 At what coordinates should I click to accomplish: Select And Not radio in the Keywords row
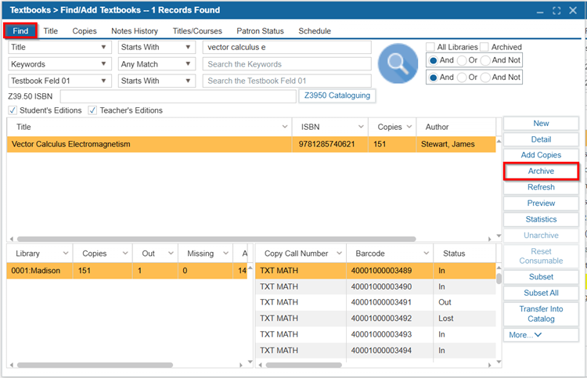(485, 60)
